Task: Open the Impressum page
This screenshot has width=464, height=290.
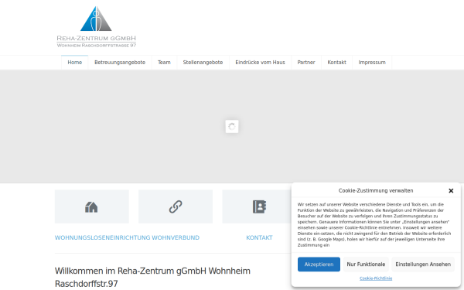Action: coord(372,63)
